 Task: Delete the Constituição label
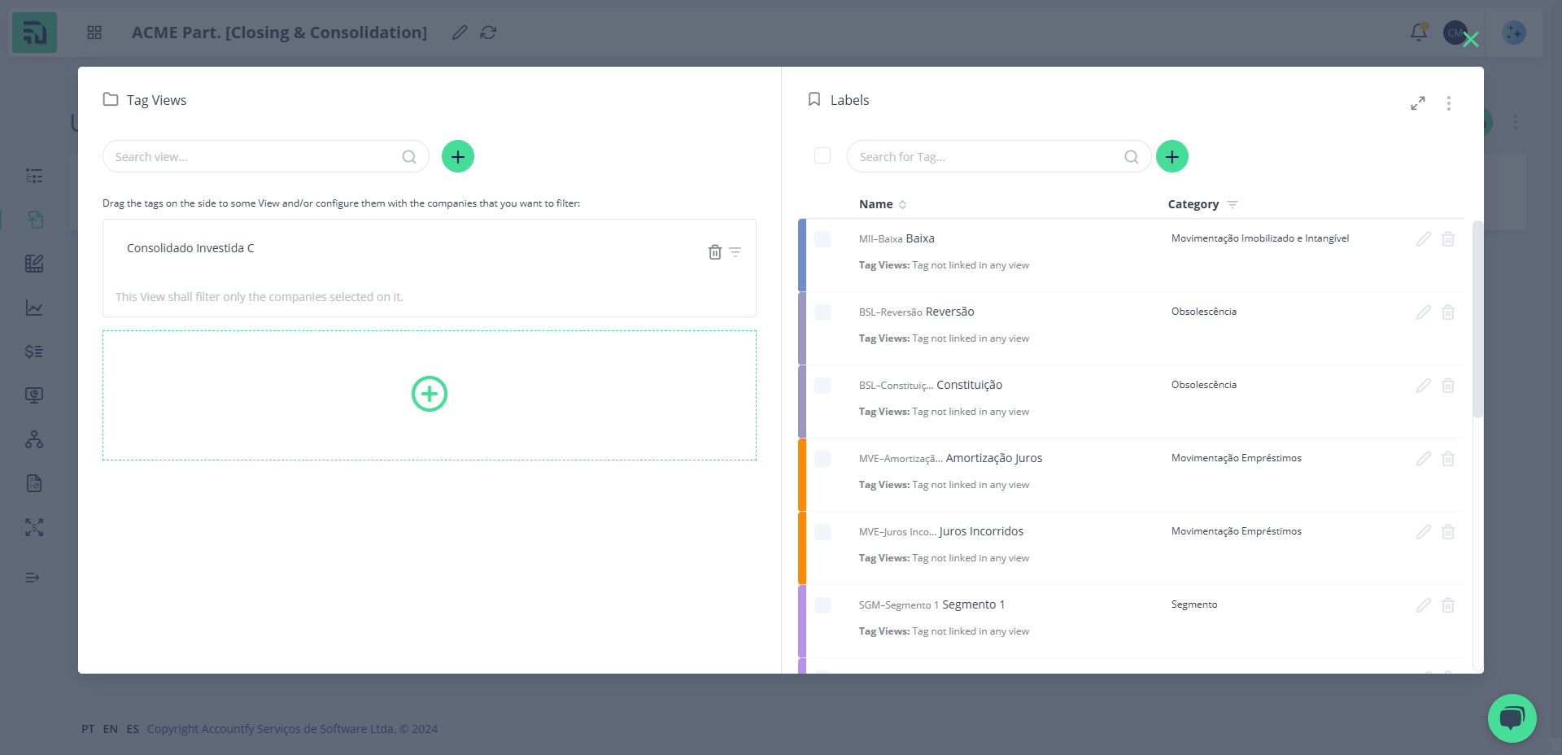click(1448, 386)
